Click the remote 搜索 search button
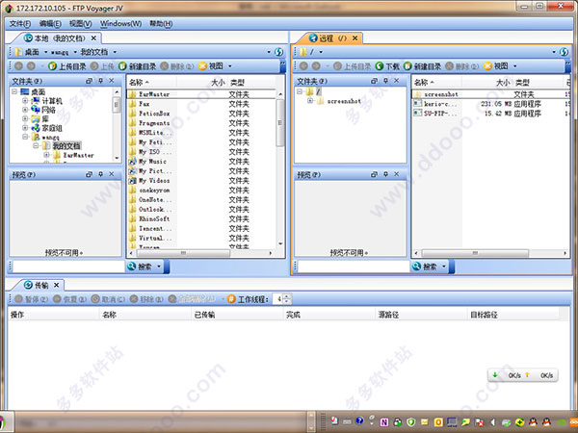 [425, 267]
